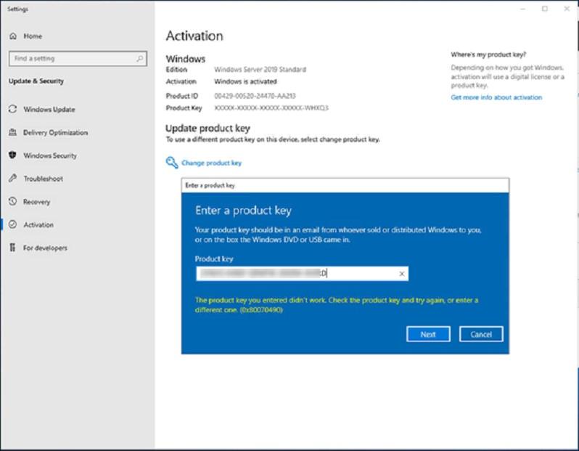
Task: Click the Change product key link
Action: (x=211, y=163)
